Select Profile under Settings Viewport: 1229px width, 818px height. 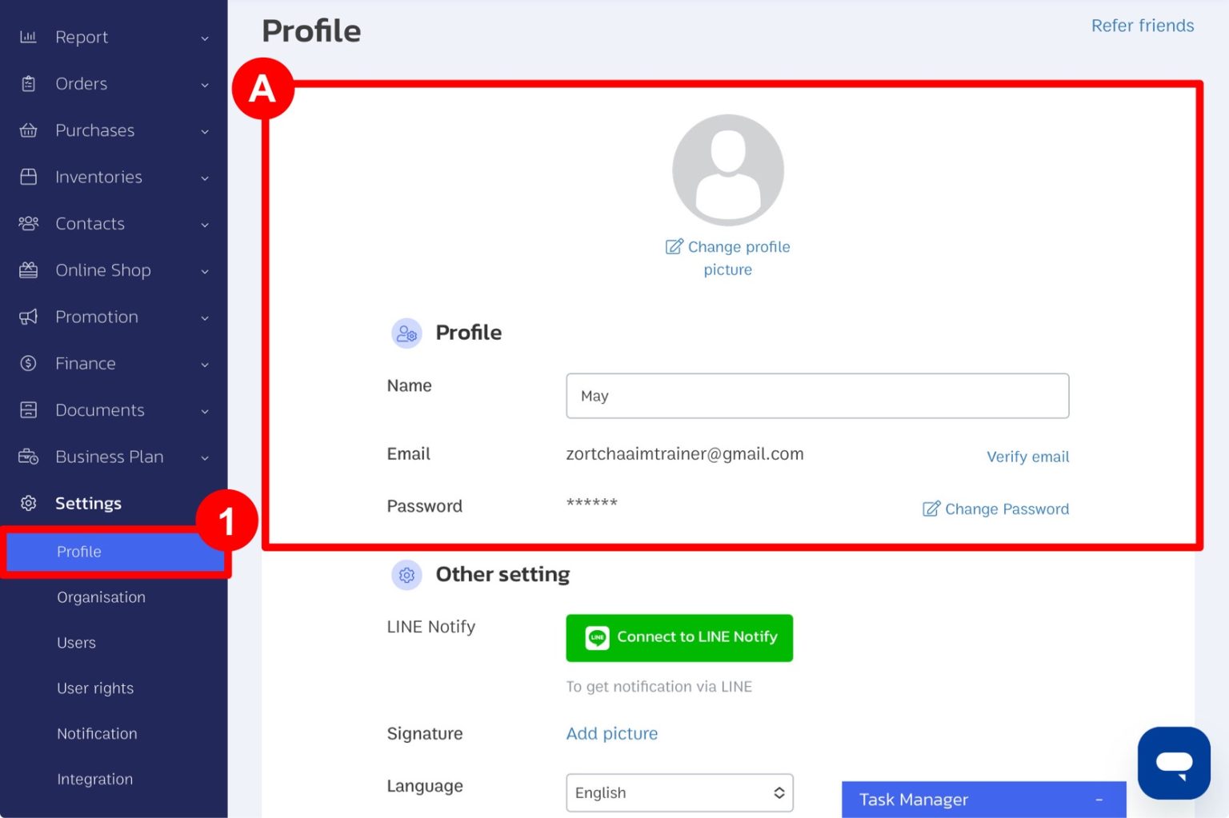coord(79,552)
